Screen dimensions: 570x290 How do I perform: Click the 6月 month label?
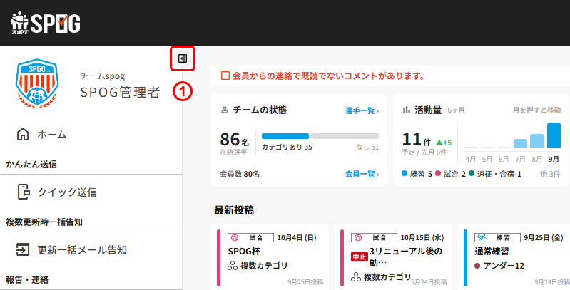click(x=504, y=160)
